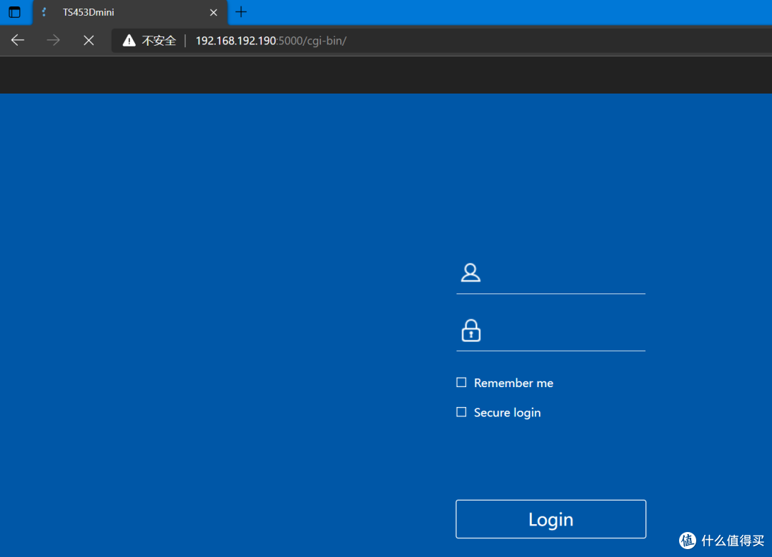Click the not secure warning triangle
The width and height of the screenshot is (772, 557).
129,41
